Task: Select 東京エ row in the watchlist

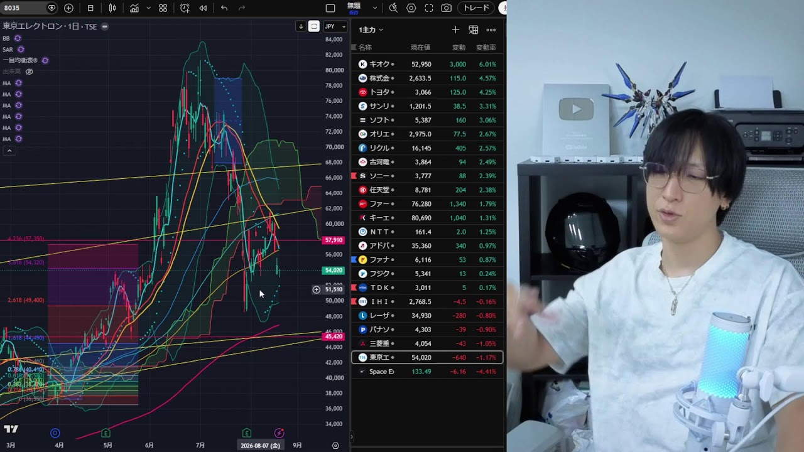Action: pos(427,357)
